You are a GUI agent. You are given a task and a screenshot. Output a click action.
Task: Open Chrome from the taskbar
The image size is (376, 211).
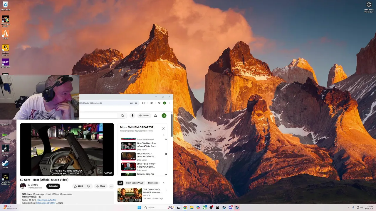[185, 207]
